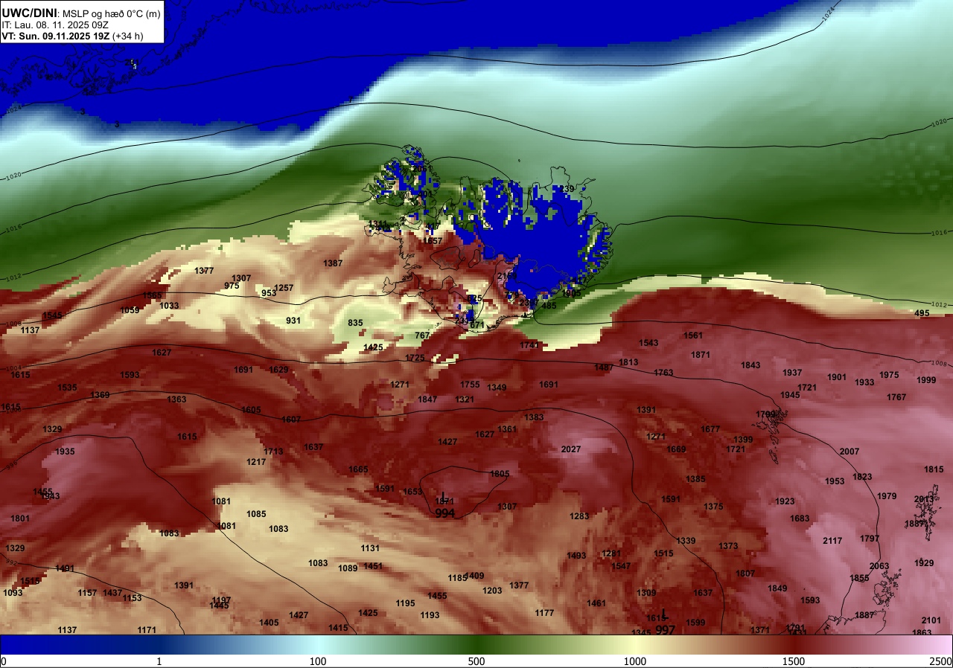Click the height value 1177
This screenshot has width=953, height=668.
(x=544, y=613)
